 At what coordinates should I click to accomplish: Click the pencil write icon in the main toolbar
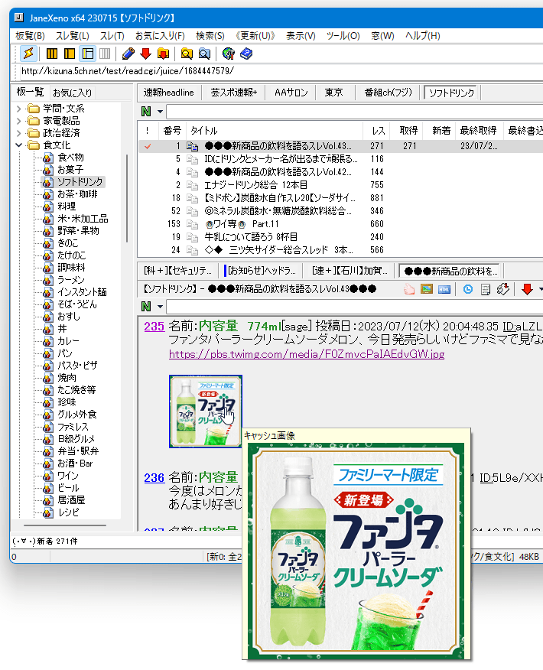tap(128, 54)
